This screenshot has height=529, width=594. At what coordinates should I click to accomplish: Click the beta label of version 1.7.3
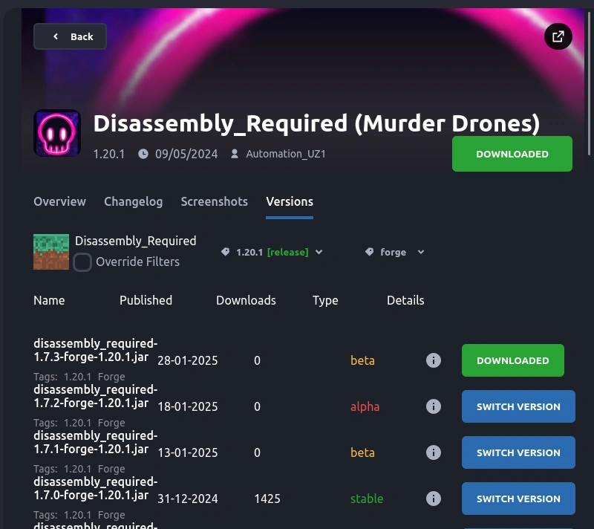click(x=362, y=360)
